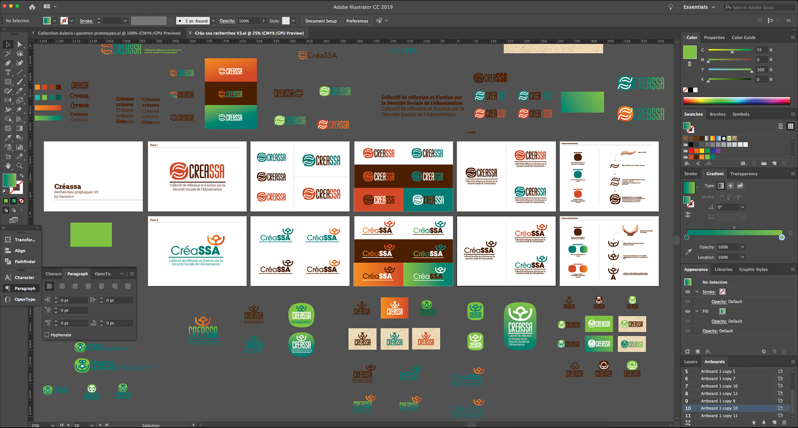Open the Transform panel button
The width and height of the screenshot is (798, 428).
(x=20, y=240)
